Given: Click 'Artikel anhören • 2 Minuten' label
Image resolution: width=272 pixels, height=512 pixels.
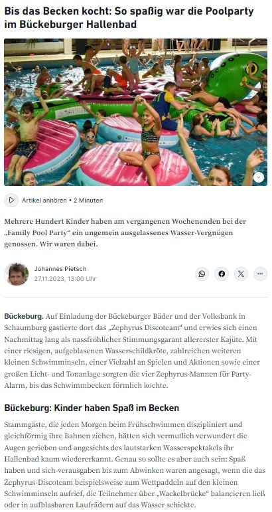Looking at the screenshot, I should 62,201.
